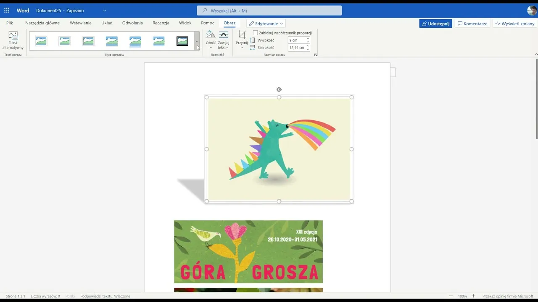Expand the document title dropdown chevron
Image resolution: width=538 pixels, height=302 pixels.
[105, 10]
